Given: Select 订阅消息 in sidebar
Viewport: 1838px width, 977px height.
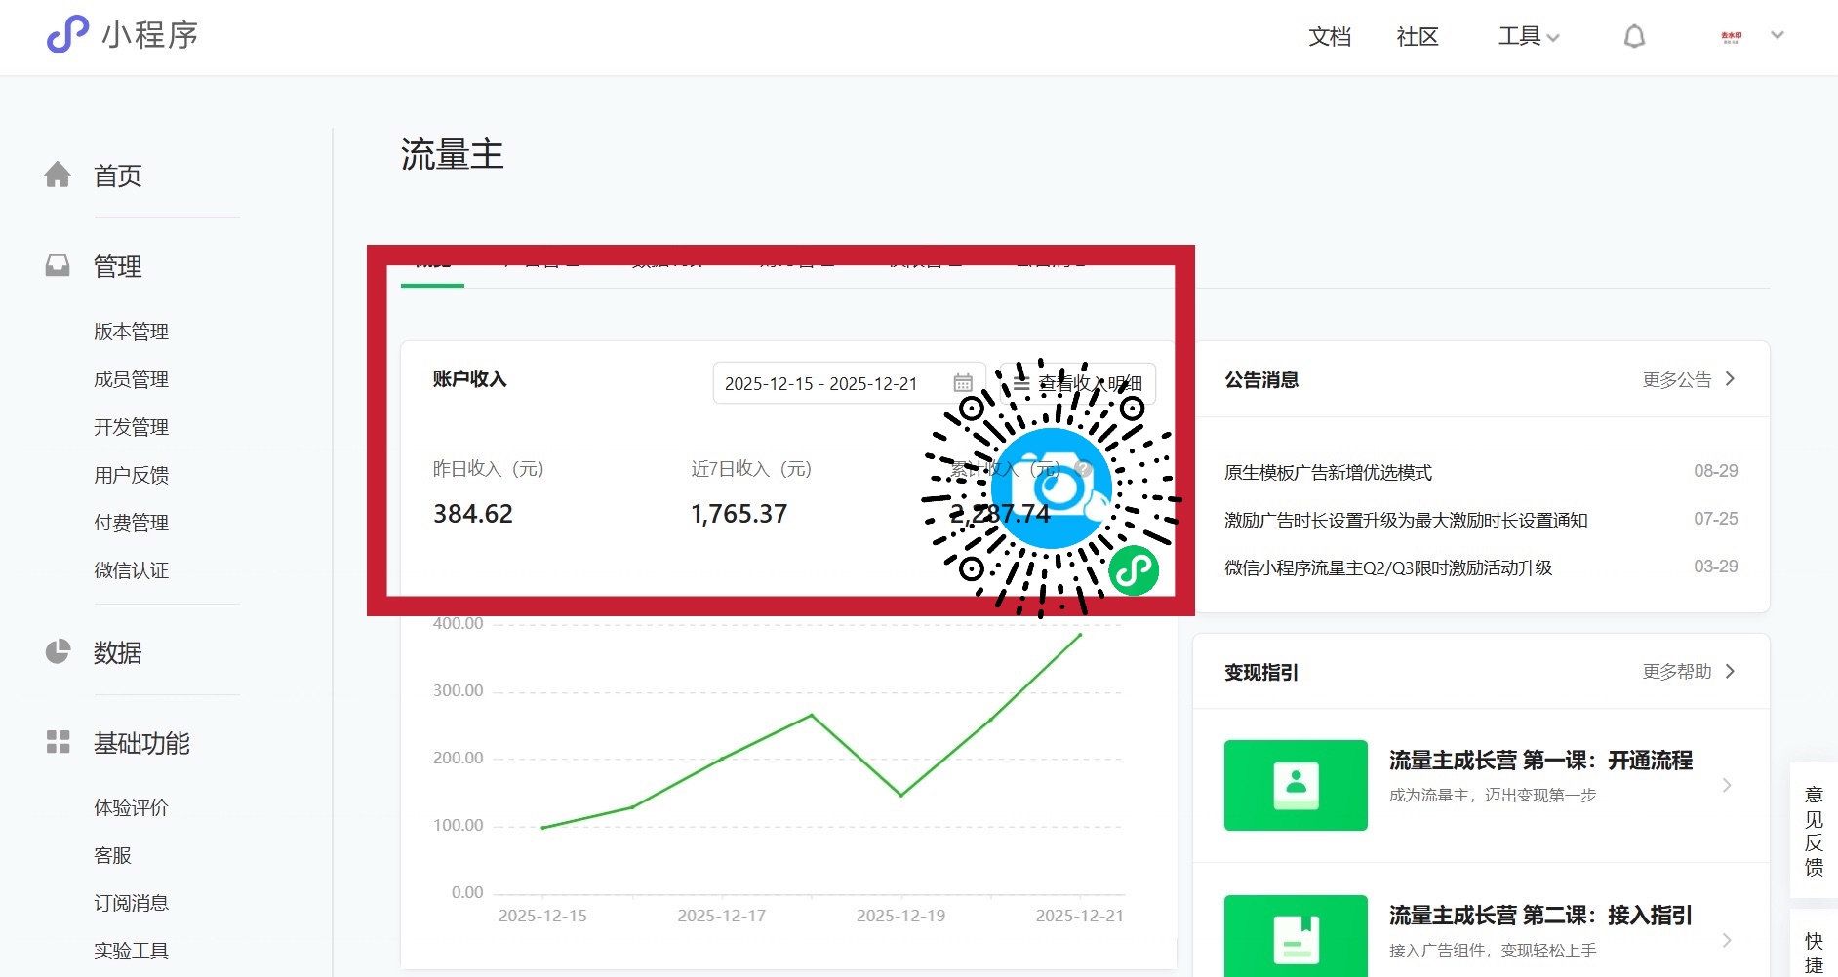Looking at the screenshot, I should [x=131, y=903].
